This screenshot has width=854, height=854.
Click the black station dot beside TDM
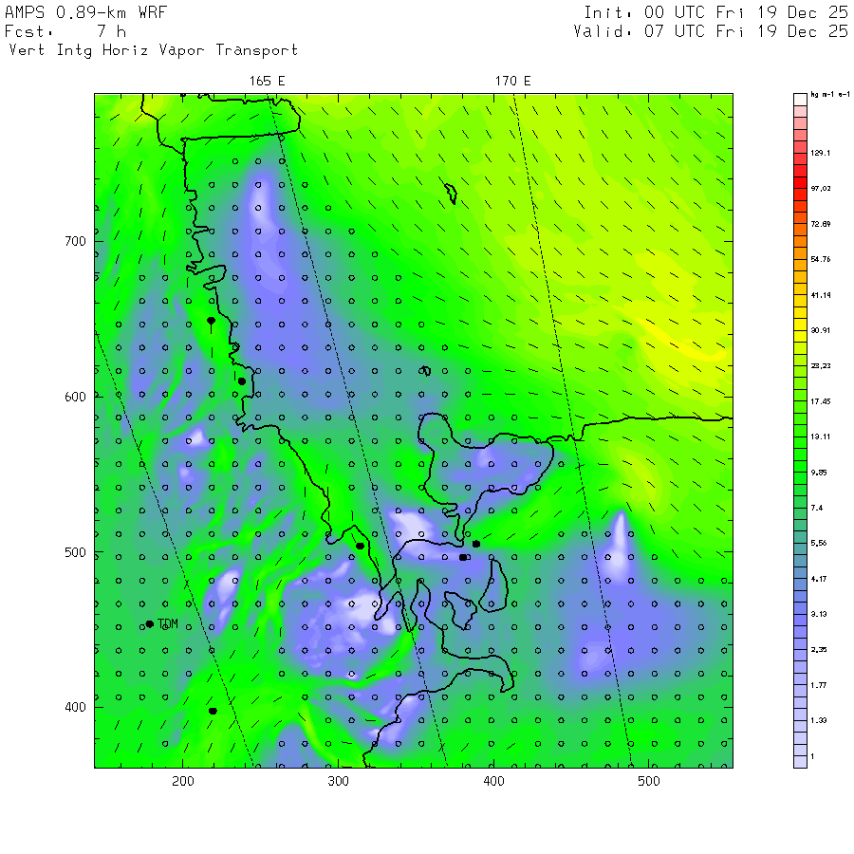pyautogui.click(x=150, y=624)
